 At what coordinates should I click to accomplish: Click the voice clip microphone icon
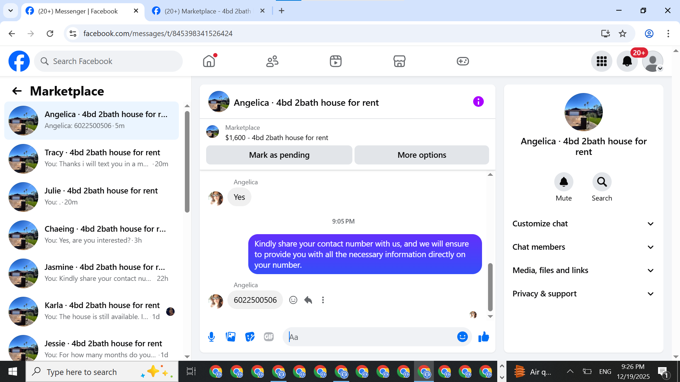(x=211, y=337)
